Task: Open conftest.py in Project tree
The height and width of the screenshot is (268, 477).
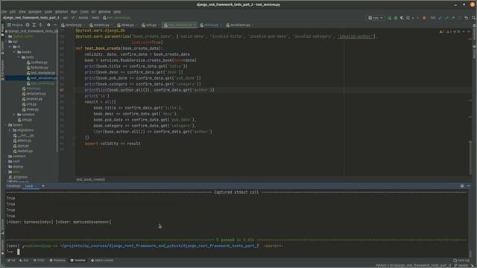Action: click(39, 63)
